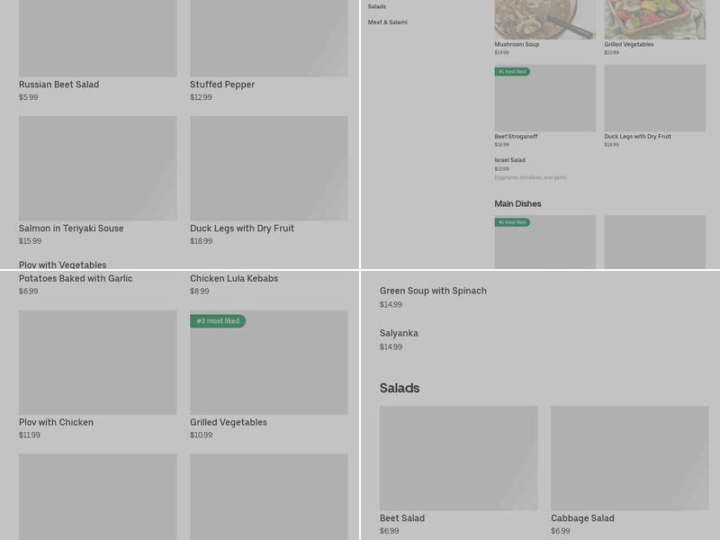Open Salmon in Teriyaki Souse
This screenshot has height=540, width=720.
point(71,229)
